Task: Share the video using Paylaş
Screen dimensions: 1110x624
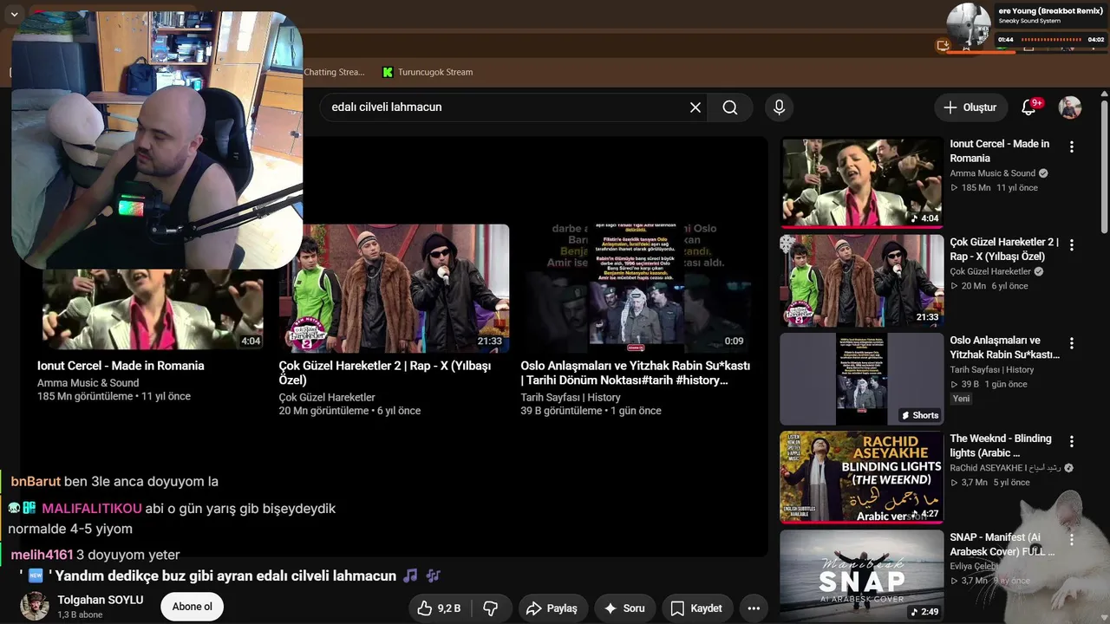Action: pos(552,608)
